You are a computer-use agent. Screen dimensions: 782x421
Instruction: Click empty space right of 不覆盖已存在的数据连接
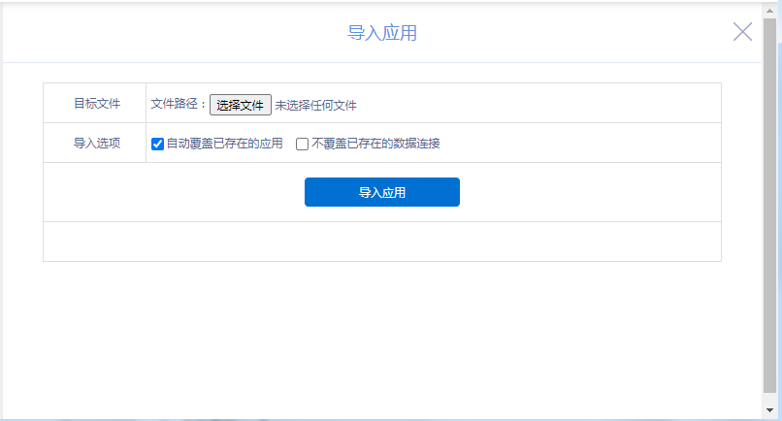click(x=582, y=144)
